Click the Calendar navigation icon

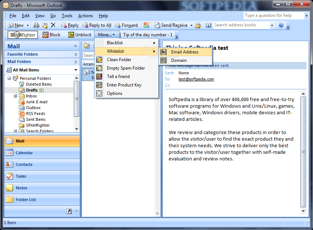pos(9,153)
